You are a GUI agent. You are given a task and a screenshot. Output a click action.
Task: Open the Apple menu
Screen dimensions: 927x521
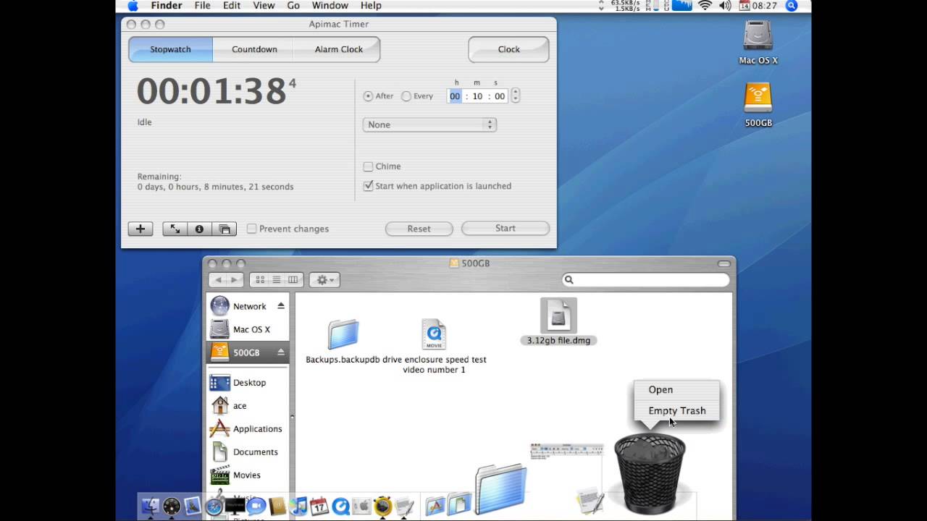[133, 6]
